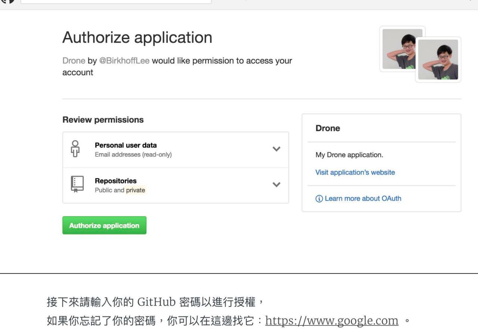
Task: Visit application's website link
Action: click(x=355, y=172)
